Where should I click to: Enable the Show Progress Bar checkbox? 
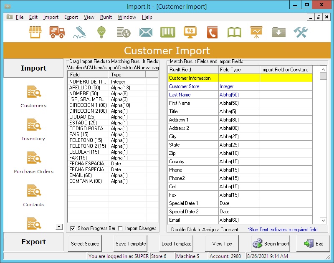[73, 228]
